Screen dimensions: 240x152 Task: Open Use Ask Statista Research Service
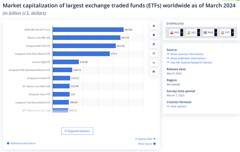pos(191,62)
